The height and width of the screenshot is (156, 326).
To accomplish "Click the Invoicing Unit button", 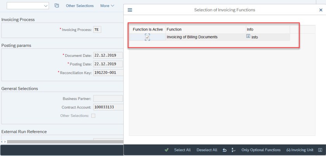I will click(300, 150).
